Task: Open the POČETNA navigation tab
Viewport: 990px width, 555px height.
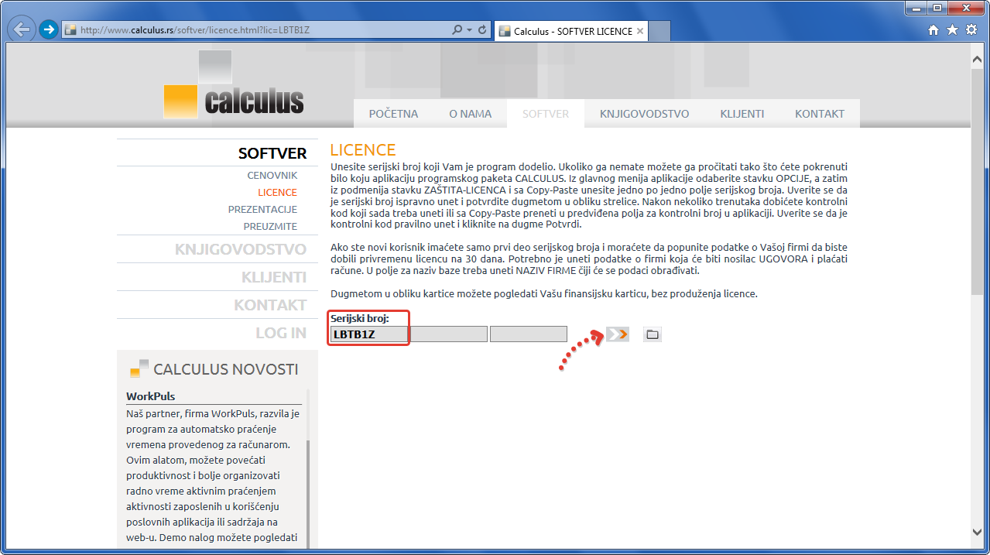Action: pyautogui.click(x=393, y=114)
